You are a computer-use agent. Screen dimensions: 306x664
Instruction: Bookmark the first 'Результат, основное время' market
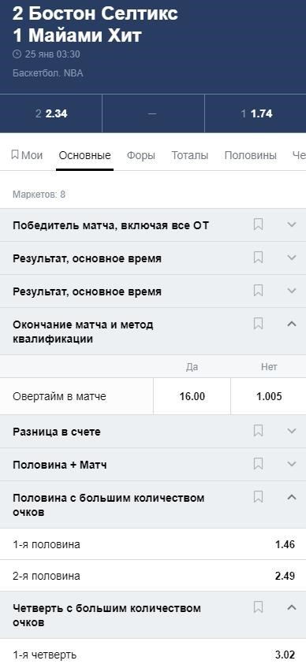tap(258, 258)
